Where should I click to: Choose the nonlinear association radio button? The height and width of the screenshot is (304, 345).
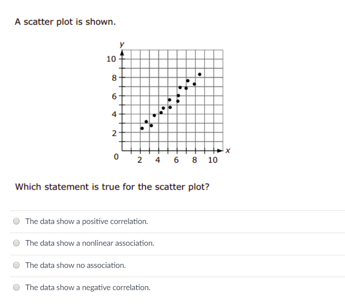click(x=17, y=243)
